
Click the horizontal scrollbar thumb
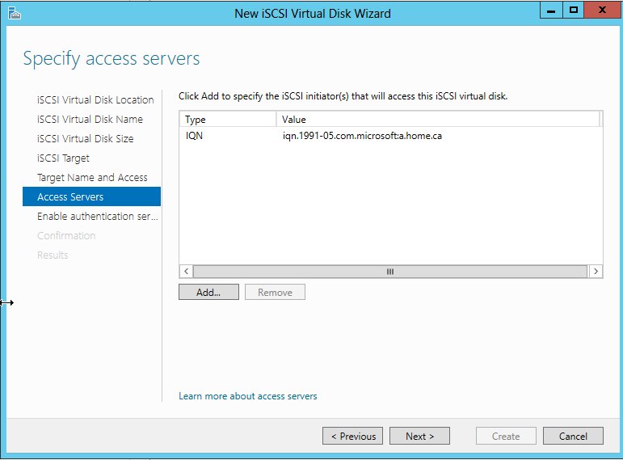pos(390,272)
